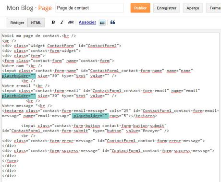
Task: Click the id="ContactForm2" attribute text
Action: (98, 46)
